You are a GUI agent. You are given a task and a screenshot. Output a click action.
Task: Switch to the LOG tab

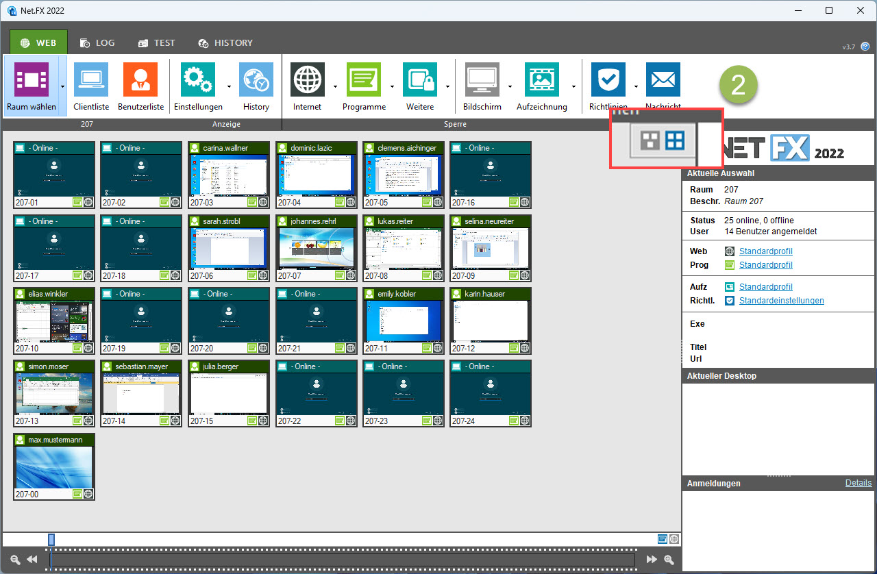pyautogui.click(x=97, y=42)
